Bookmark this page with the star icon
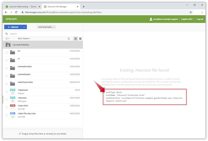208x141 pixels. (191, 12)
